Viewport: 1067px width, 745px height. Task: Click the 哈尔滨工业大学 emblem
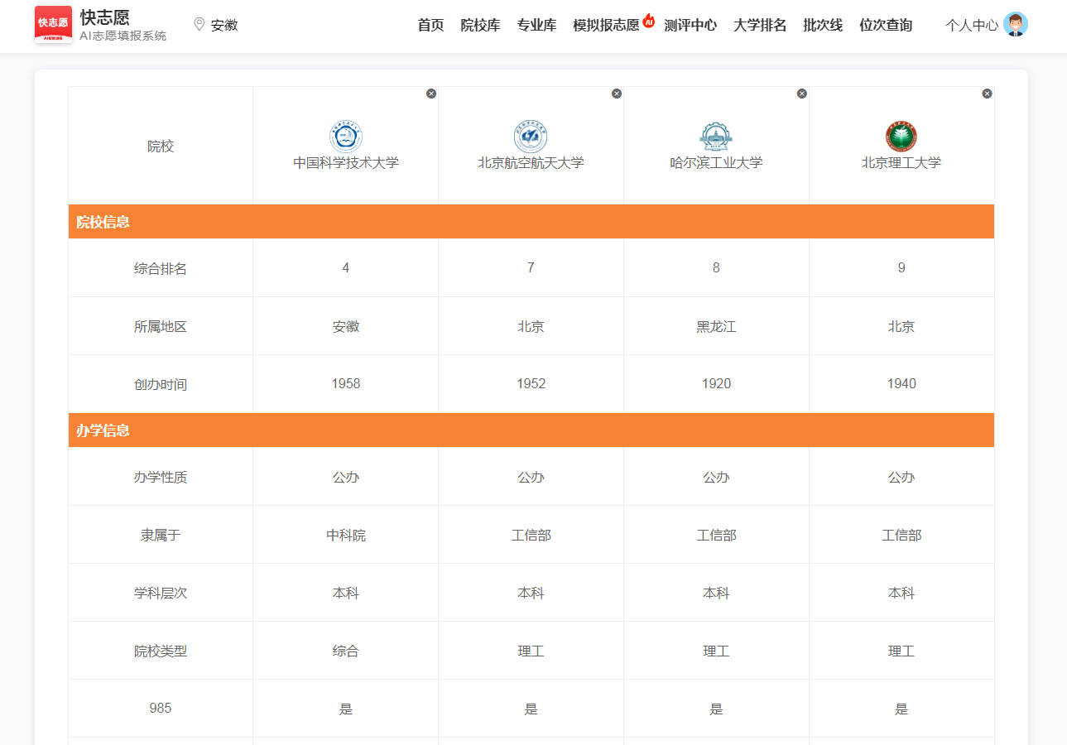pyautogui.click(x=716, y=137)
